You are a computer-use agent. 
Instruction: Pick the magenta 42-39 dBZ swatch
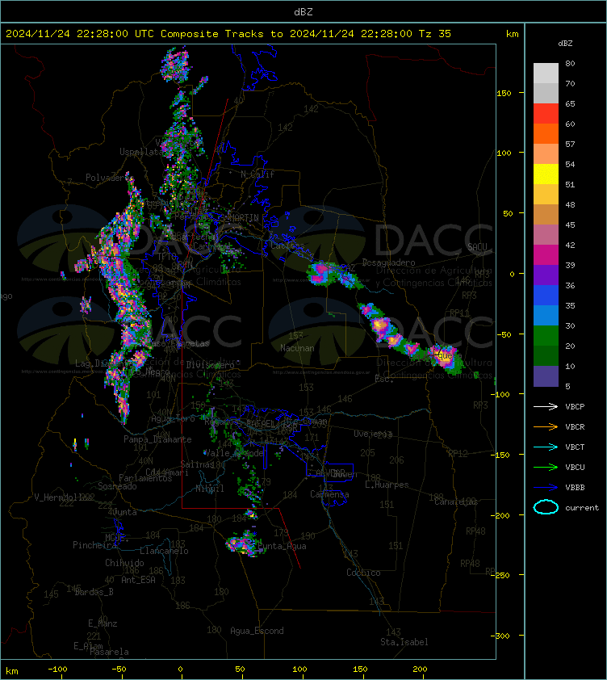click(x=546, y=255)
